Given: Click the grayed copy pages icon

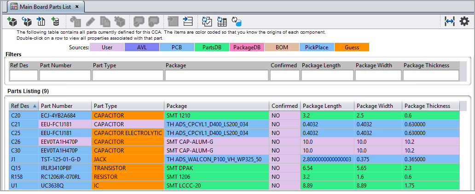Looking at the screenshot, I should (x=105, y=22).
